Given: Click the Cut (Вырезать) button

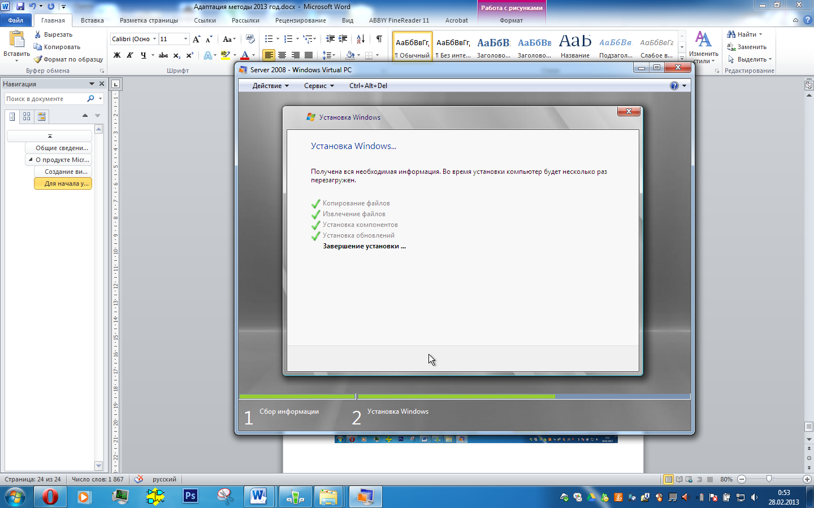Looking at the screenshot, I should pyautogui.click(x=53, y=34).
